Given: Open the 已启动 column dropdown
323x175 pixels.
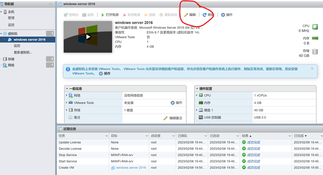Looking at the screenshot, I should (237, 136).
